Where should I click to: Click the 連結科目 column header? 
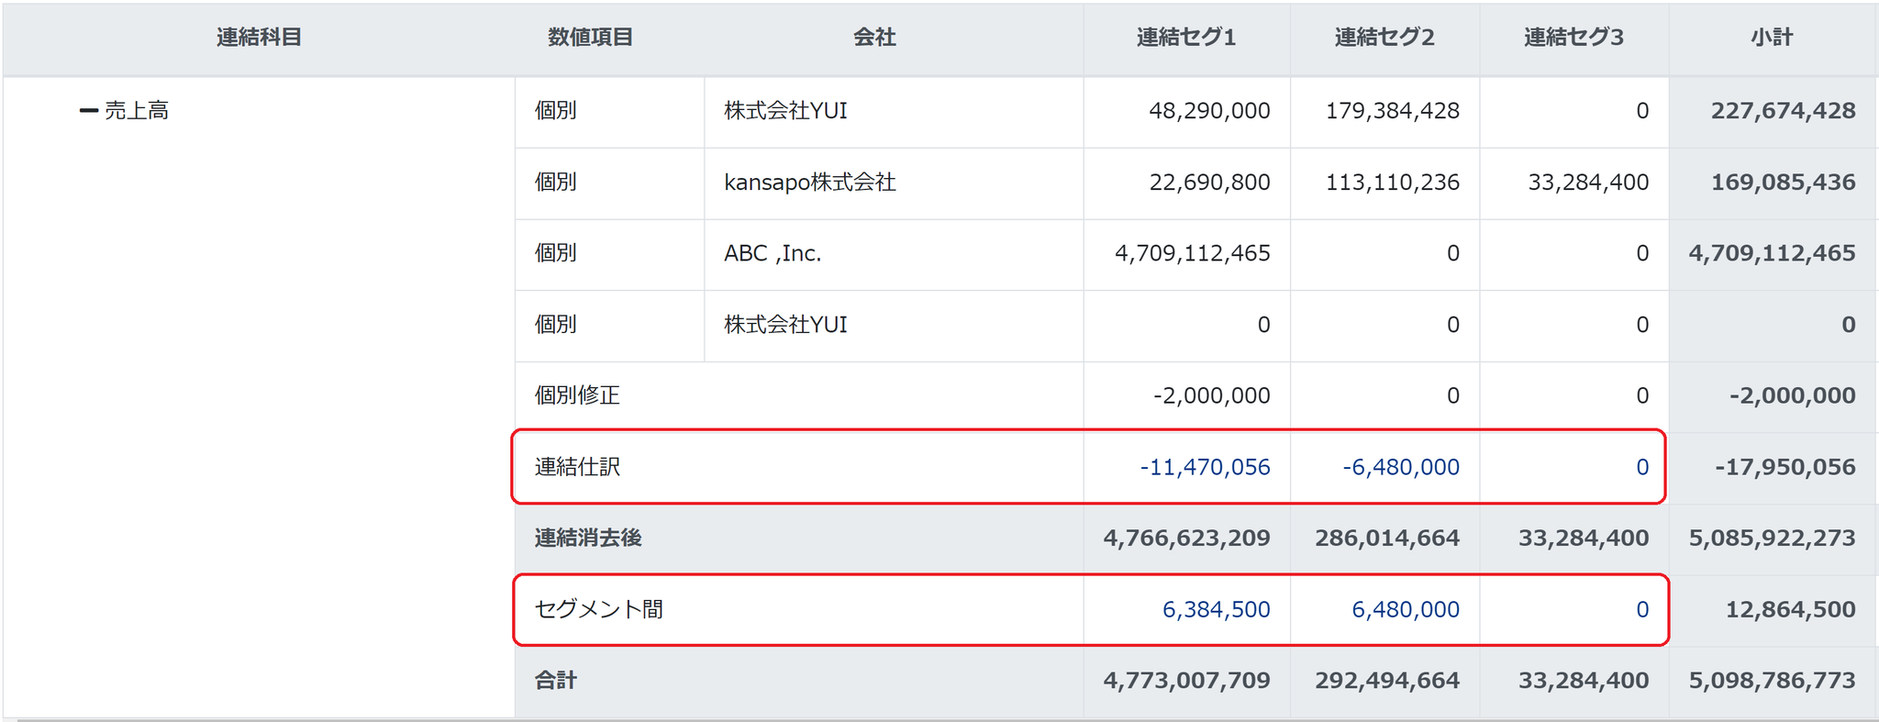pos(259,38)
